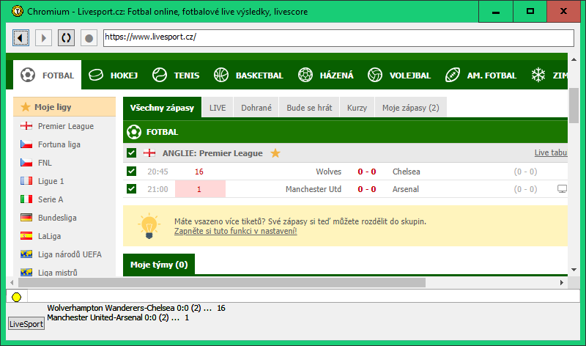The width and height of the screenshot is (586, 346).
Task: Select the Všechny zápasy tab
Action: (162, 108)
